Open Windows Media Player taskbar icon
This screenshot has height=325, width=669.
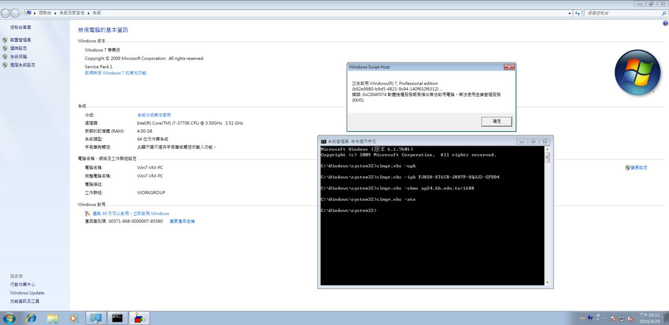pos(73,318)
